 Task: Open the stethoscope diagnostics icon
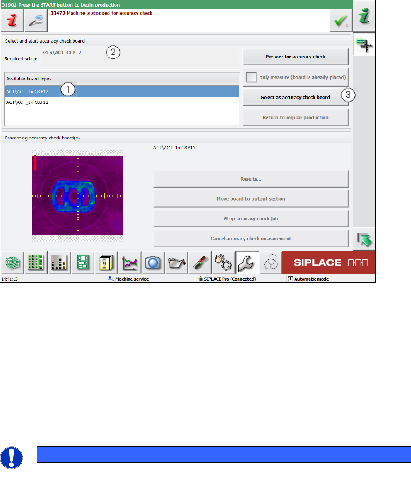point(271,262)
